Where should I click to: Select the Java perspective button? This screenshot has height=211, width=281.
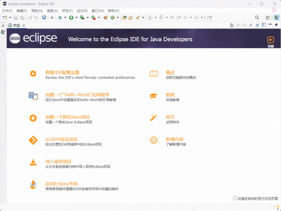tap(277, 18)
